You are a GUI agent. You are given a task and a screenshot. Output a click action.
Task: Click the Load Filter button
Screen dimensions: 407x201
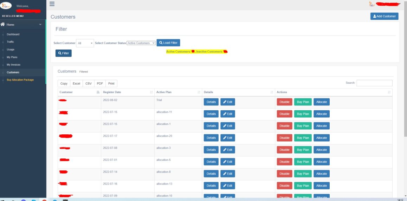click(x=168, y=43)
